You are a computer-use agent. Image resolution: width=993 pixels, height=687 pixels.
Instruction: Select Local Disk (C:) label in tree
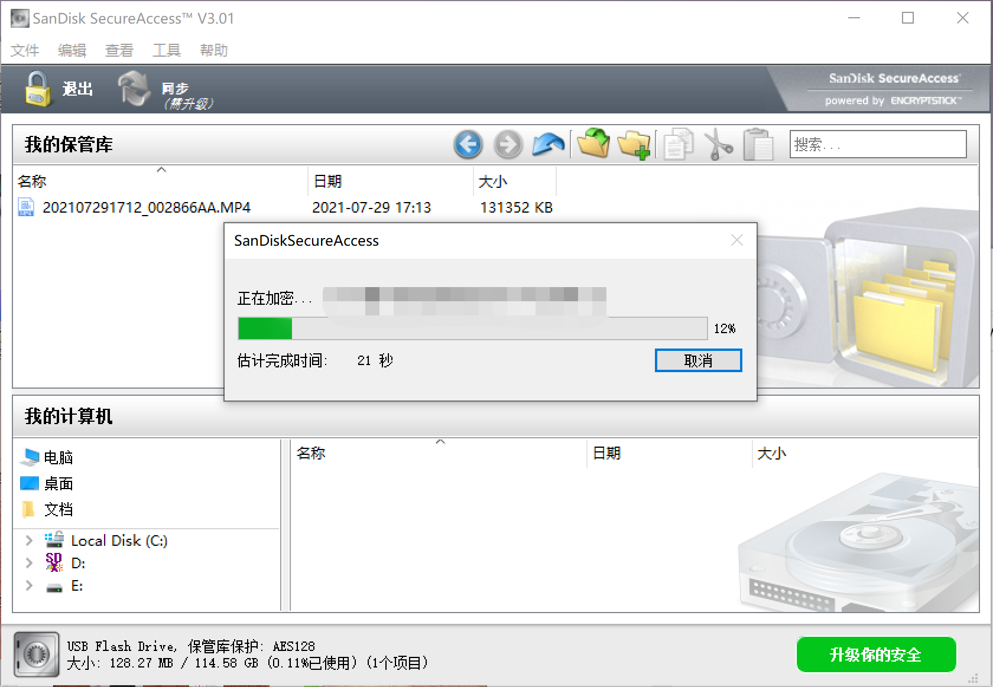[x=119, y=541]
